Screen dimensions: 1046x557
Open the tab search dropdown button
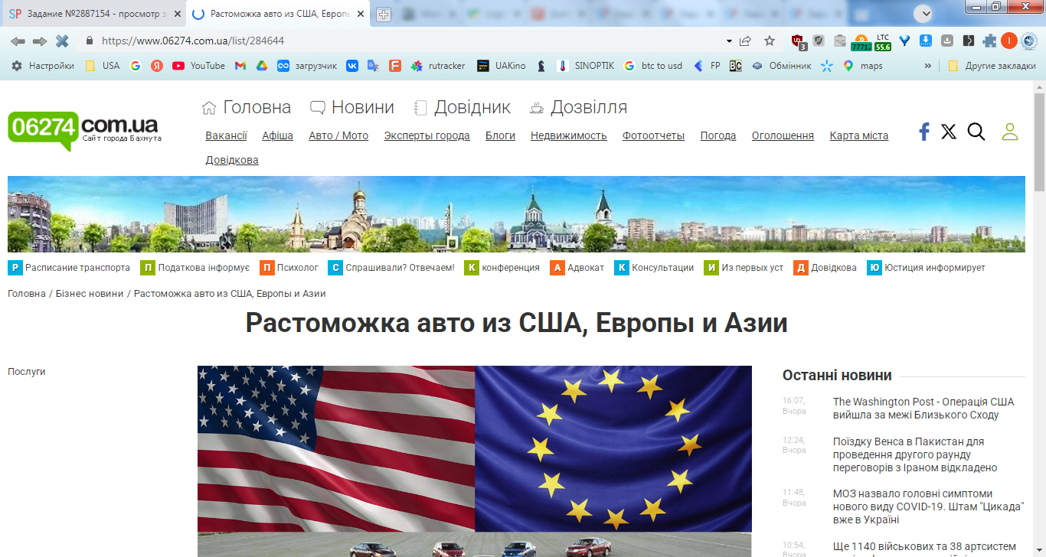click(925, 13)
